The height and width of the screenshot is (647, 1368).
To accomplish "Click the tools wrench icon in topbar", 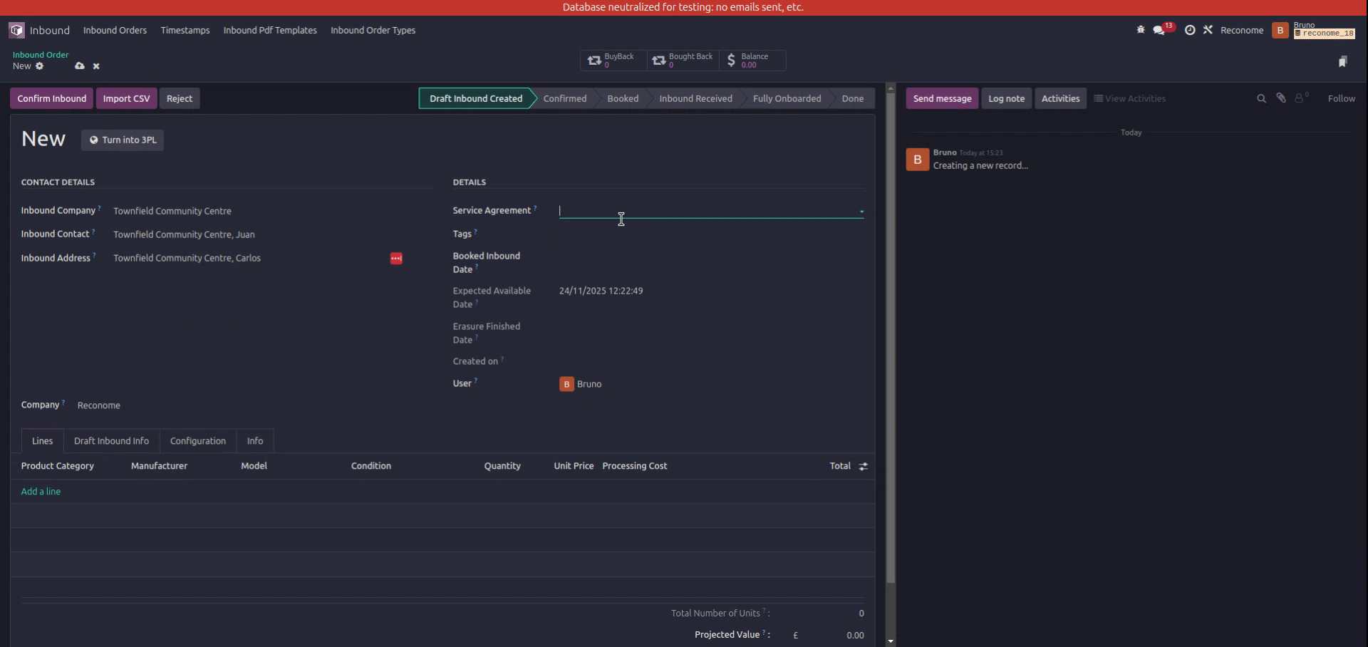I will tap(1208, 30).
